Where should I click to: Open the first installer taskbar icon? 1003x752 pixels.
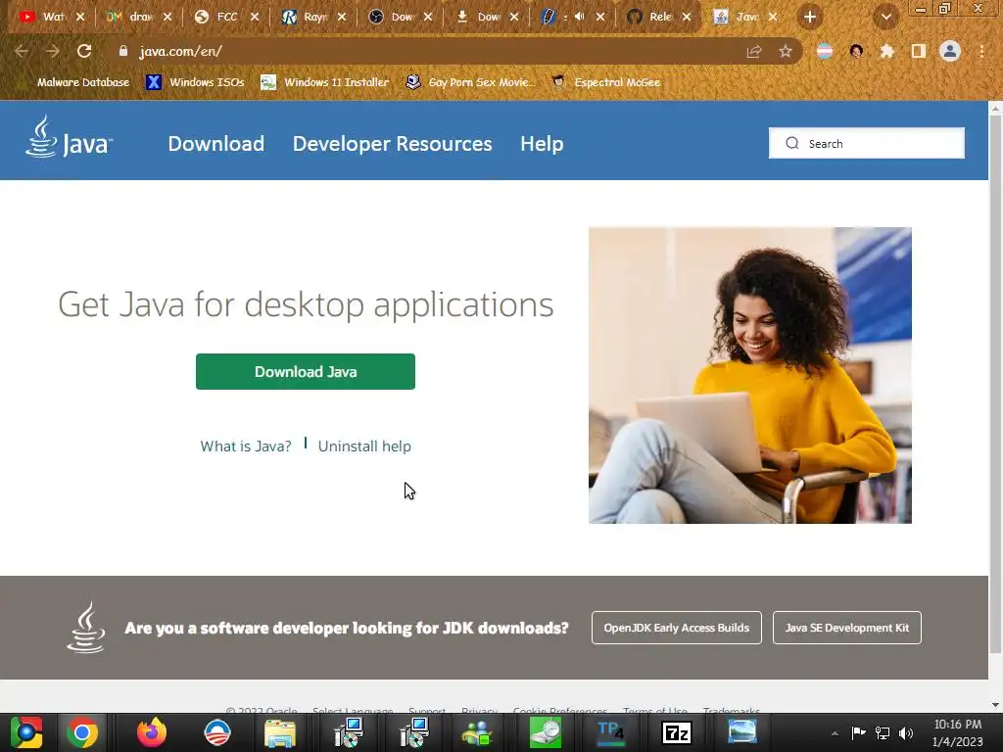(x=350, y=732)
